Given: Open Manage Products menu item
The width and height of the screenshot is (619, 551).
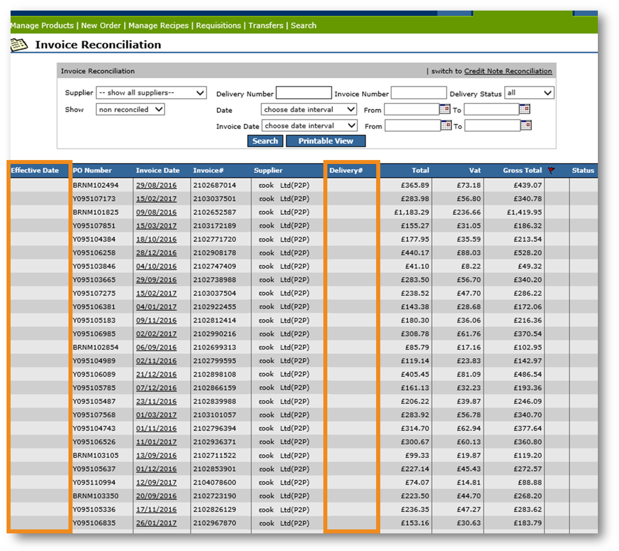Looking at the screenshot, I should click(42, 26).
